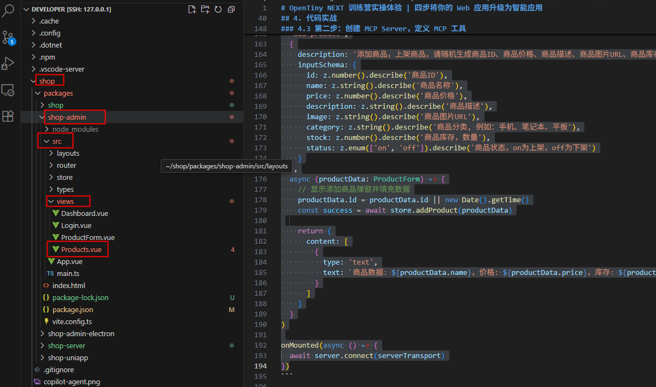Open Source Control view with badge 5
Image resolution: width=656 pixels, height=387 pixels.
click(8, 37)
